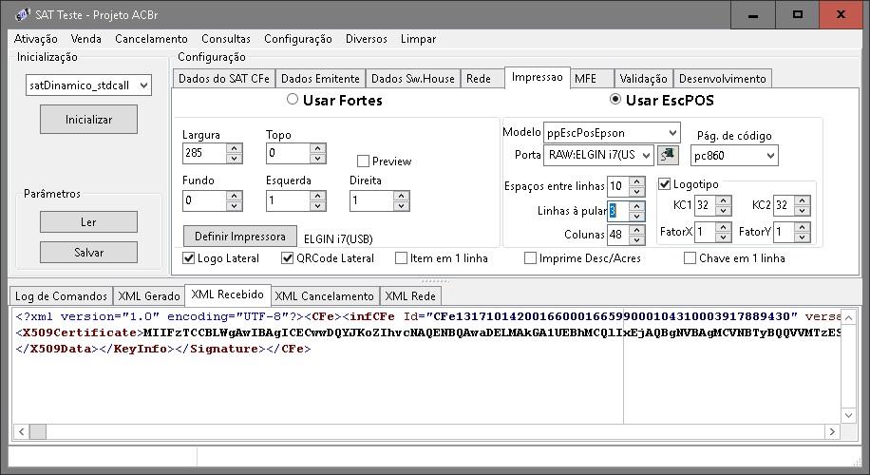
Task: Open the Modelo ppEscPosEpson dropdown
Action: [x=672, y=133]
